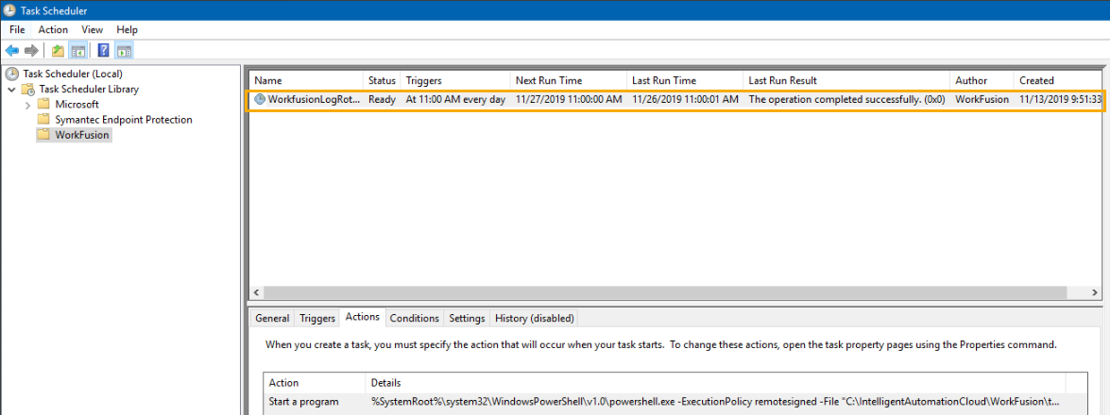Select Task Scheduler Library tree item
The width and height of the screenshot is (1110, 415).
89,89
